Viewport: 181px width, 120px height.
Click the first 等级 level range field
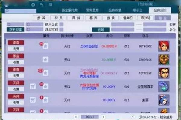(155, 24)
